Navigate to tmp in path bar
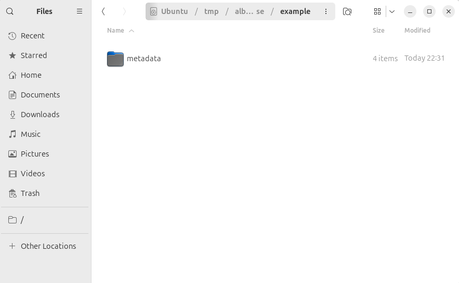This screenshot has height=283, width=459. (212, 11)
